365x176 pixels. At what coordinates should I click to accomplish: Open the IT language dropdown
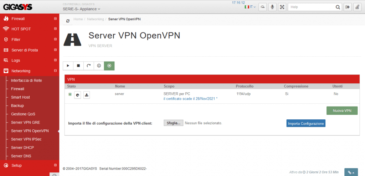(x=250, y=7)
